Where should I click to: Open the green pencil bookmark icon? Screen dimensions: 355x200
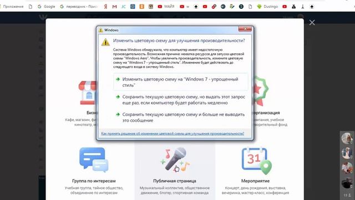(x=232, y=7)
